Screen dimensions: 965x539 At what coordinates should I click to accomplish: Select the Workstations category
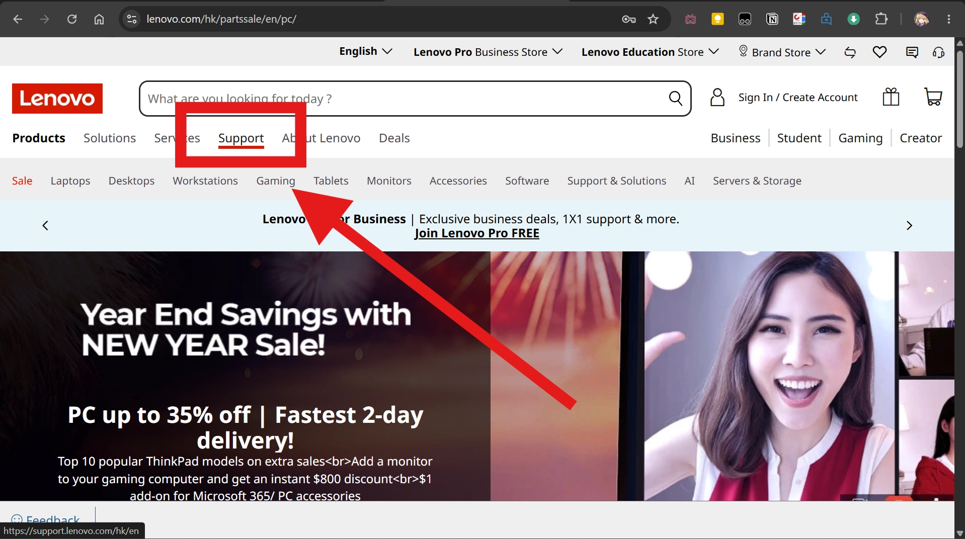pos(205,181)
